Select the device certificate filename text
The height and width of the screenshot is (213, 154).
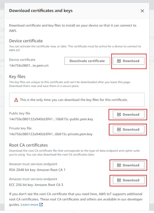[29, 66]
